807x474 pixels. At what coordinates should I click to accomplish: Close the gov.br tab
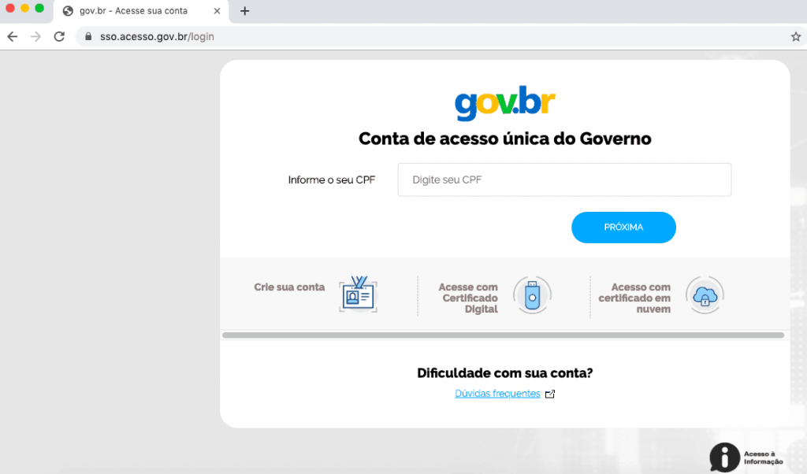(218, 11)
